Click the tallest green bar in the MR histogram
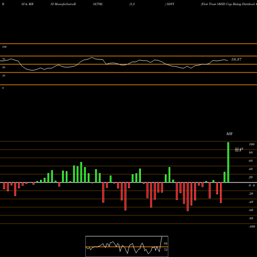 tap(228, 162)
